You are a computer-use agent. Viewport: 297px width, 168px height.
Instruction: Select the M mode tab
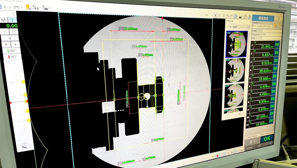[x=3, y=20]
